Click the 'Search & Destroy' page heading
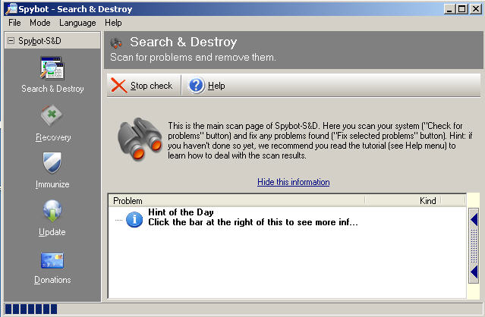This screenshot has width=485, height=317. 183,42
